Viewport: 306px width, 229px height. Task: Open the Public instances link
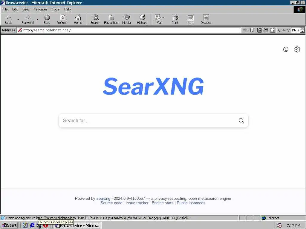point(191,203)
